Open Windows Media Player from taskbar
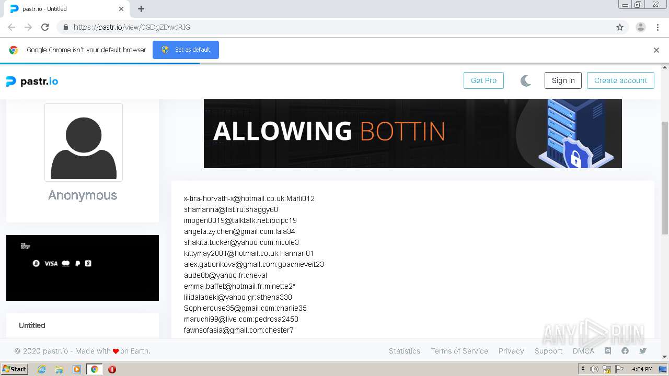 tap(77, 369)
